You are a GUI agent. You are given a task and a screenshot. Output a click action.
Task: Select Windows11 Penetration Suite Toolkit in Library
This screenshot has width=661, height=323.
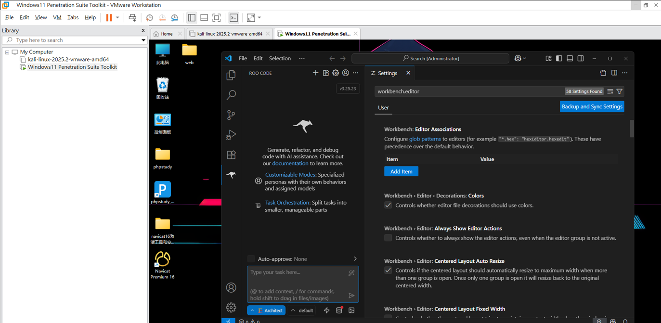[x=72, y=67]
